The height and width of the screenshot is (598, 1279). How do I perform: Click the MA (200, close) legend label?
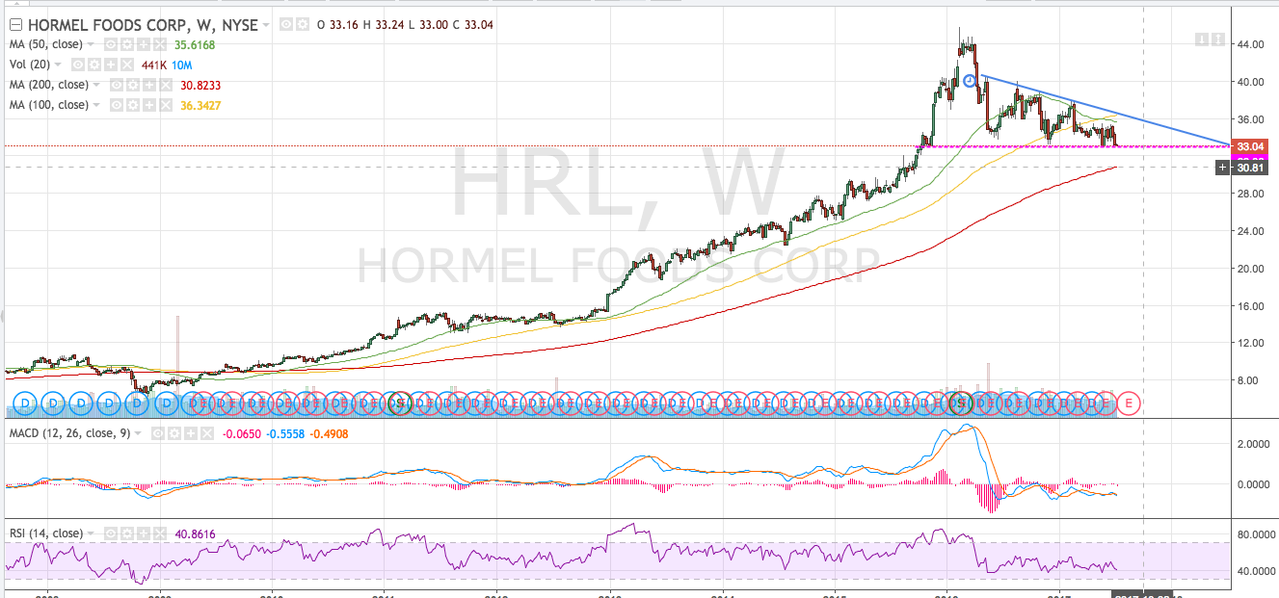(x=50, y=85)
